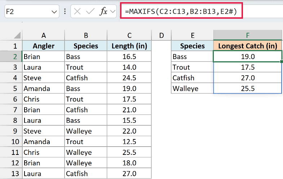
Task: Click the Species header cell in column B
Action: coord(86,46)
